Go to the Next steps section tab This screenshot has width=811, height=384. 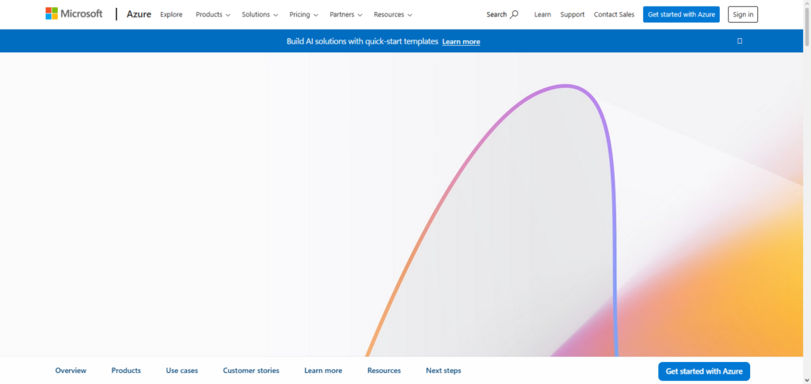coord(444,371)
